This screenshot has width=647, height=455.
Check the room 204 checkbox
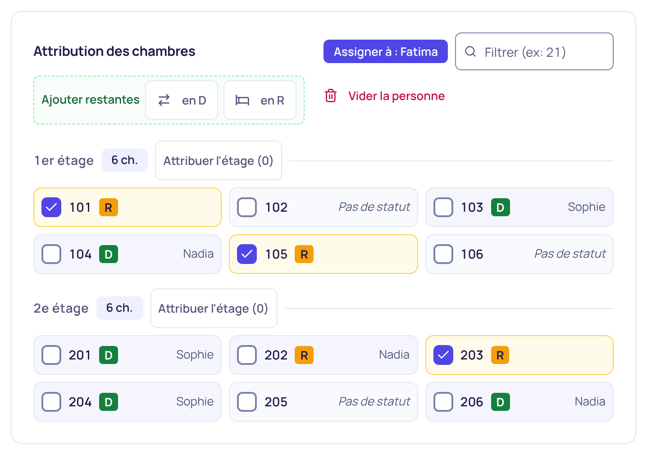(51, 402)
